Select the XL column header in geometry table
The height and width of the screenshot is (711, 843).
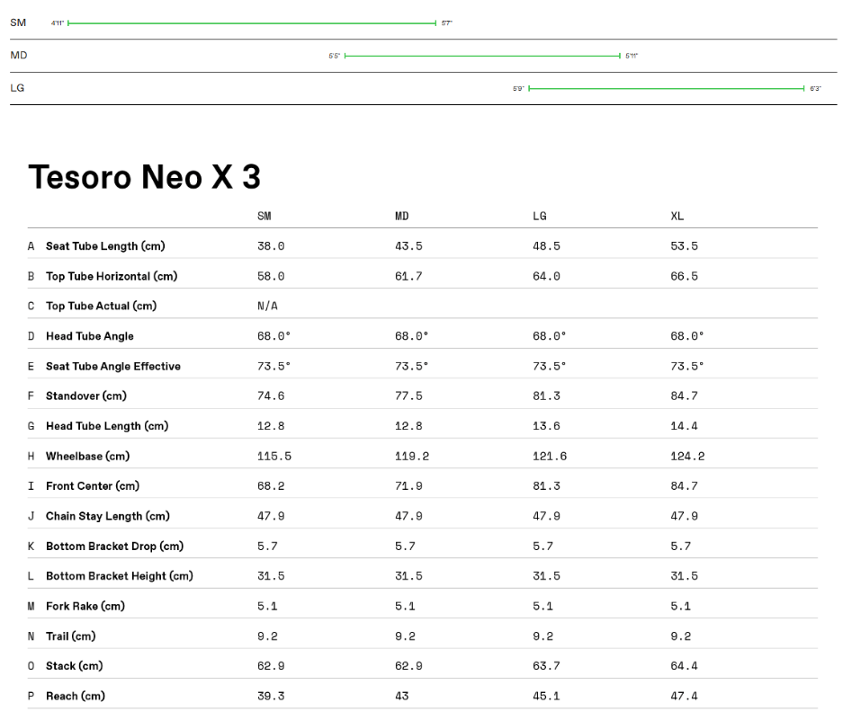(677, 216)
